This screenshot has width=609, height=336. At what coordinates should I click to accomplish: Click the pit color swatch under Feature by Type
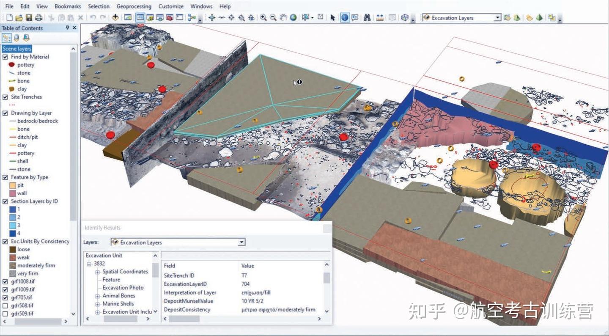[x=12, y=185]
